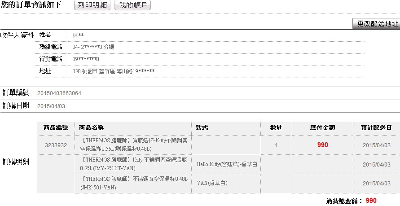400x206 pixels.
Task: Select order date 2015/04/03 beside 訂購日期
Action: pos(51,106)
